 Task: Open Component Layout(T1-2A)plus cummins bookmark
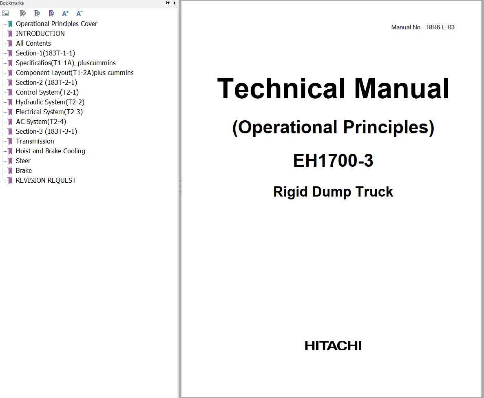[75, 73]
